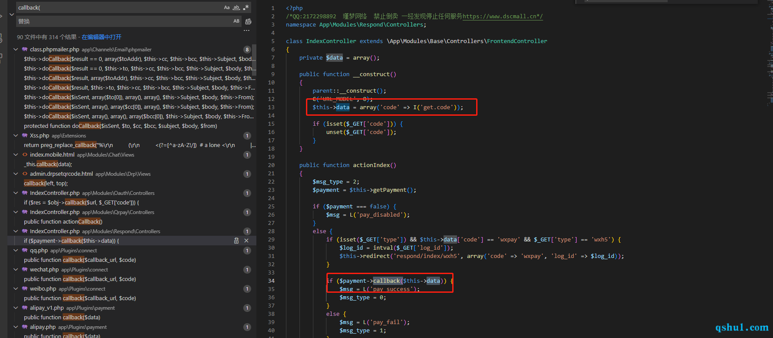Viewport: 773px width, 338px height.
Task: Click the PHP file icon of alipay.php
Action: point(25,327)
